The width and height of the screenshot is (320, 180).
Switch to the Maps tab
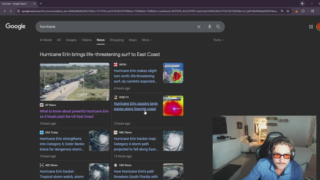133,40
